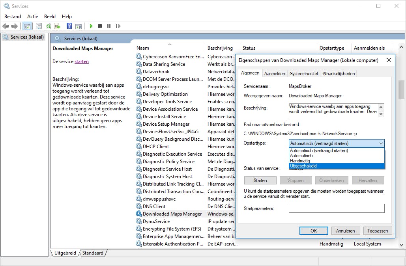The width and height of the screenshot is (406, 266).
Task: Select the Algemeen tab
Action: (x=250, y=73)
